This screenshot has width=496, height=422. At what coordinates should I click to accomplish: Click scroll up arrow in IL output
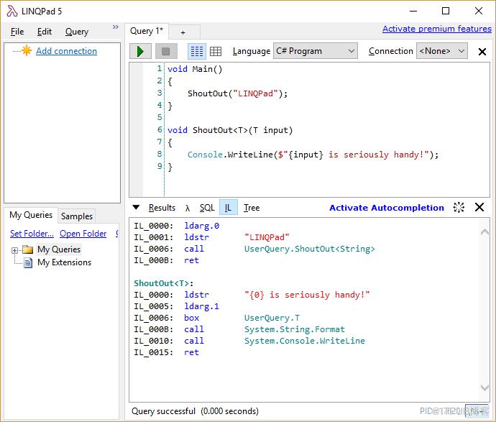(484, 232)
